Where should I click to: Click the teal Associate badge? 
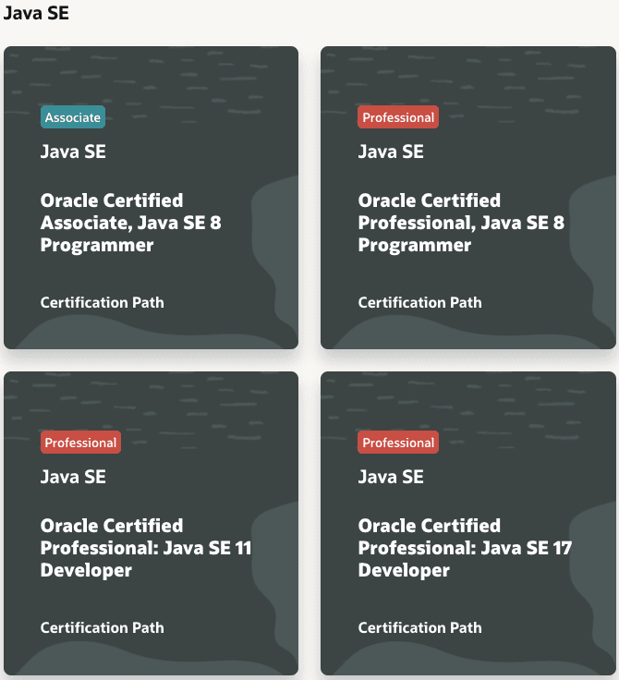coord(73,117)
